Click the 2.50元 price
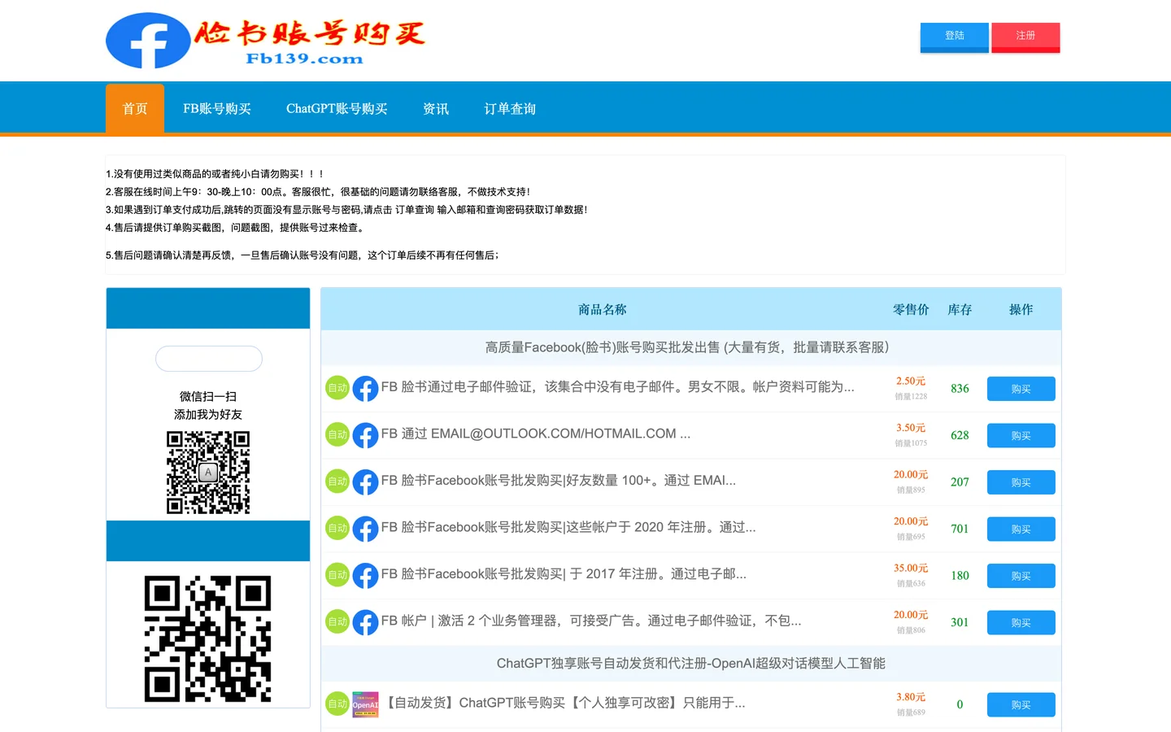1171x732 pixels. click(x=911, y=381)
